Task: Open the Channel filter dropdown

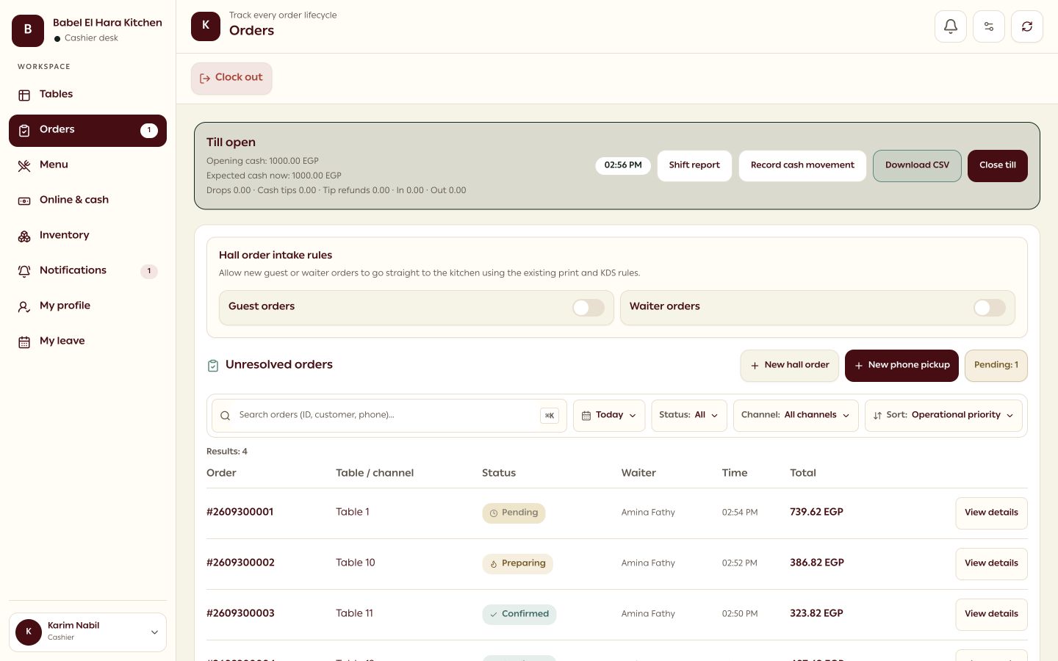Action: (x=796, y=416)
